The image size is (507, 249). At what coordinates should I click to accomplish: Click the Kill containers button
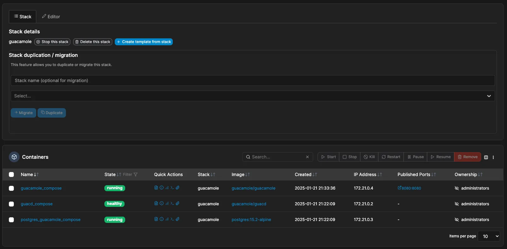tap(369, 157)
